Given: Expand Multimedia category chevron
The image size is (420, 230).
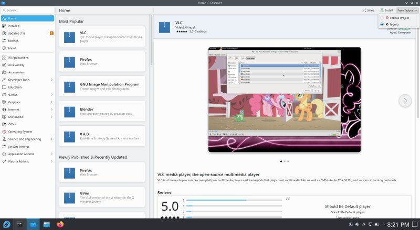Looking at the screenshot, I should [51, 117].
